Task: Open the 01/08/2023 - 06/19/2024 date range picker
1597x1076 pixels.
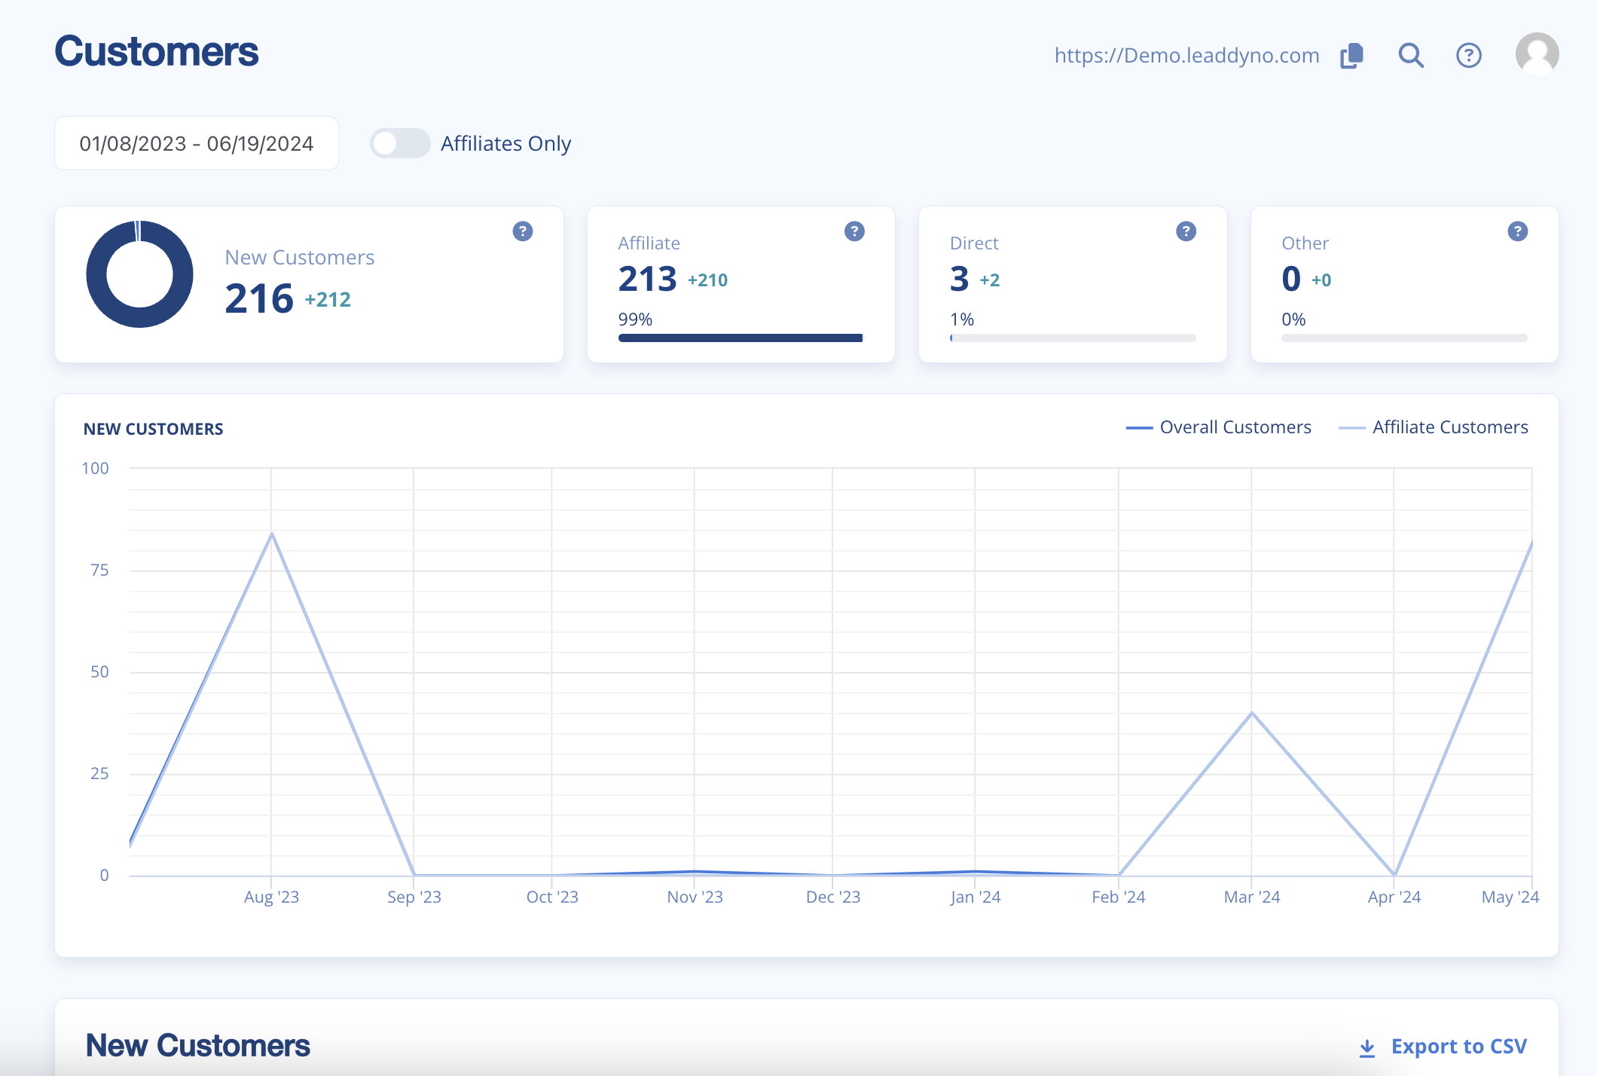Action: [x=197, y=143]
